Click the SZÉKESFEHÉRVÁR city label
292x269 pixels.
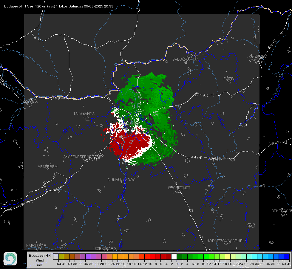[85, 157]
